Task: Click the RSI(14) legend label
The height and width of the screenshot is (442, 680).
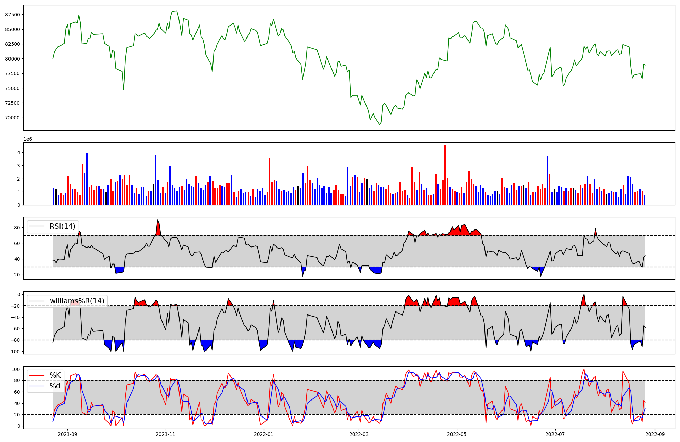Action: click(x=63, y=226)
